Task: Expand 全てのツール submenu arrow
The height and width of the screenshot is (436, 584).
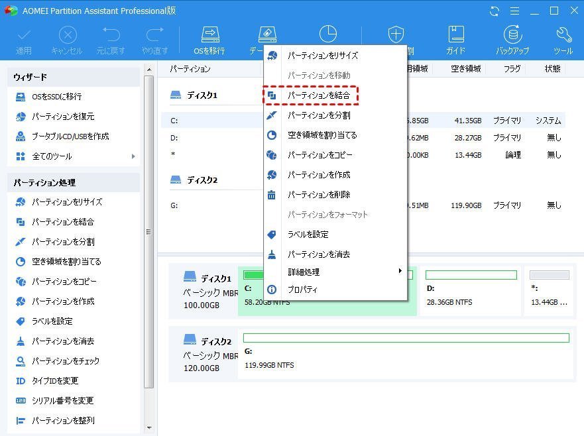Action: pos(133,156)
